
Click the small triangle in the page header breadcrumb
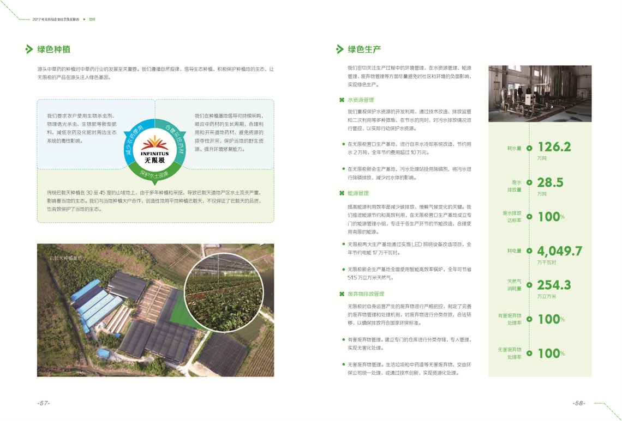pos(85,19)
